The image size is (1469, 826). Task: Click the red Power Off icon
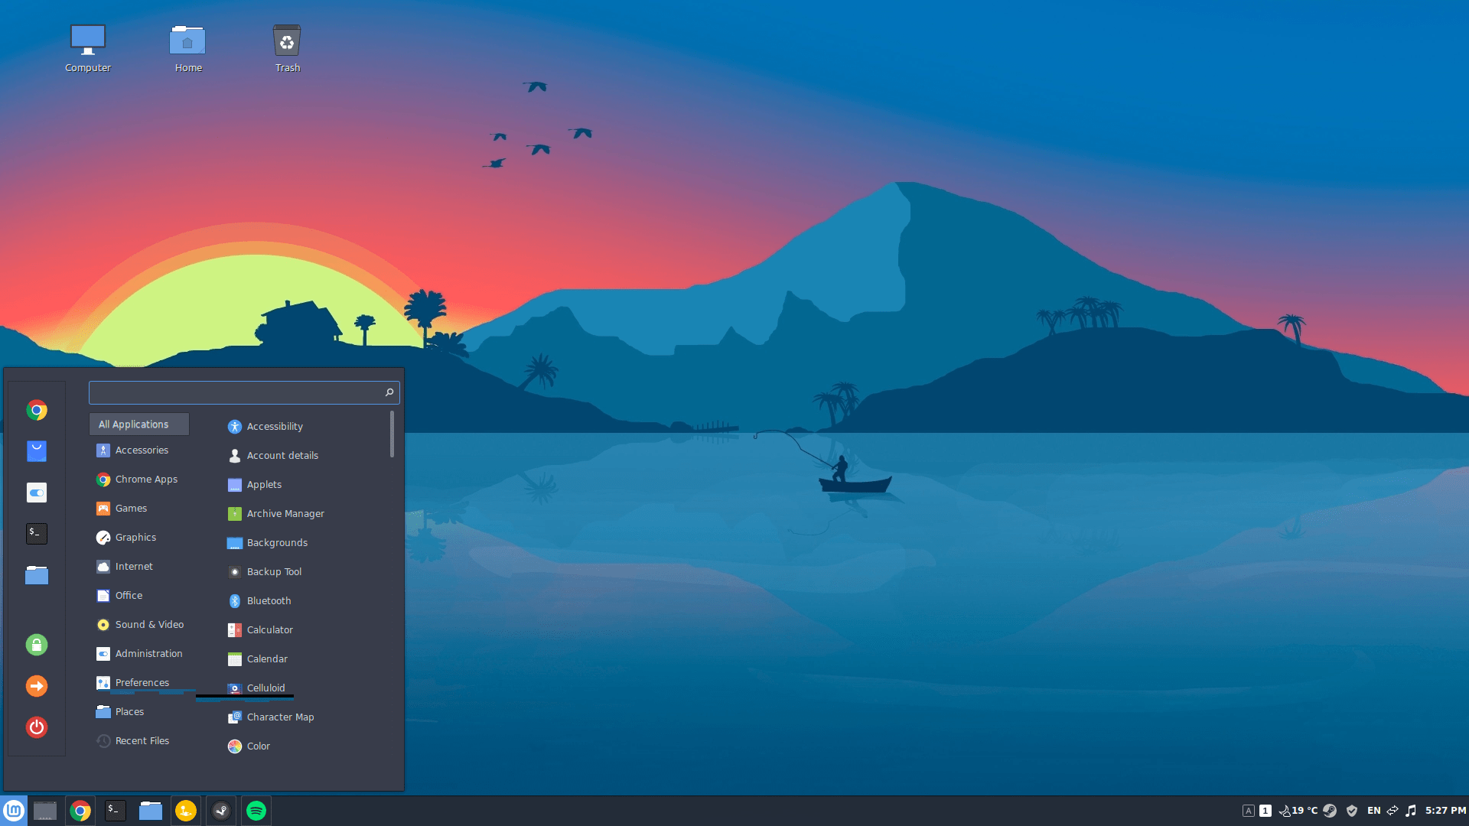pos(37,727)
